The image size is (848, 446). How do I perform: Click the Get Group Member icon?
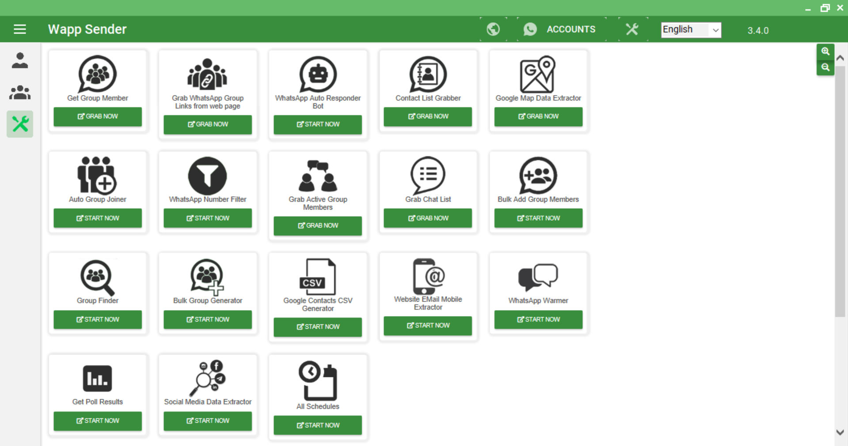[98, 74]
